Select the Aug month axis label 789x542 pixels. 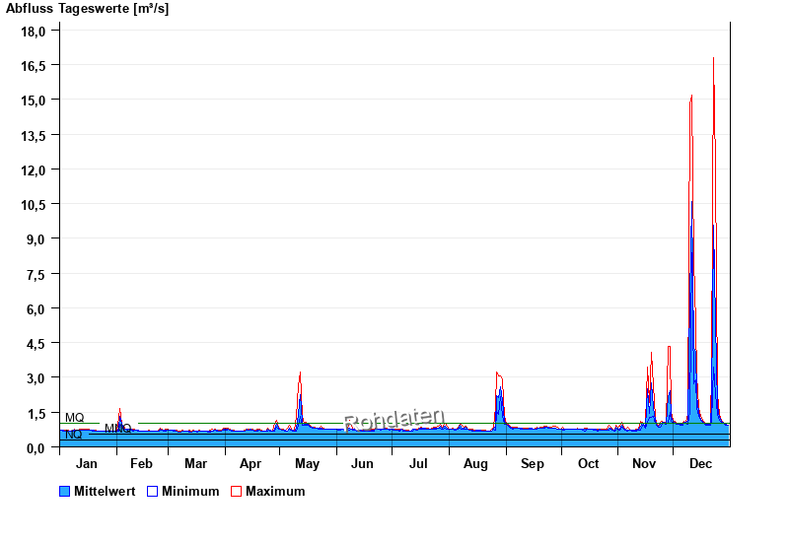475,463
